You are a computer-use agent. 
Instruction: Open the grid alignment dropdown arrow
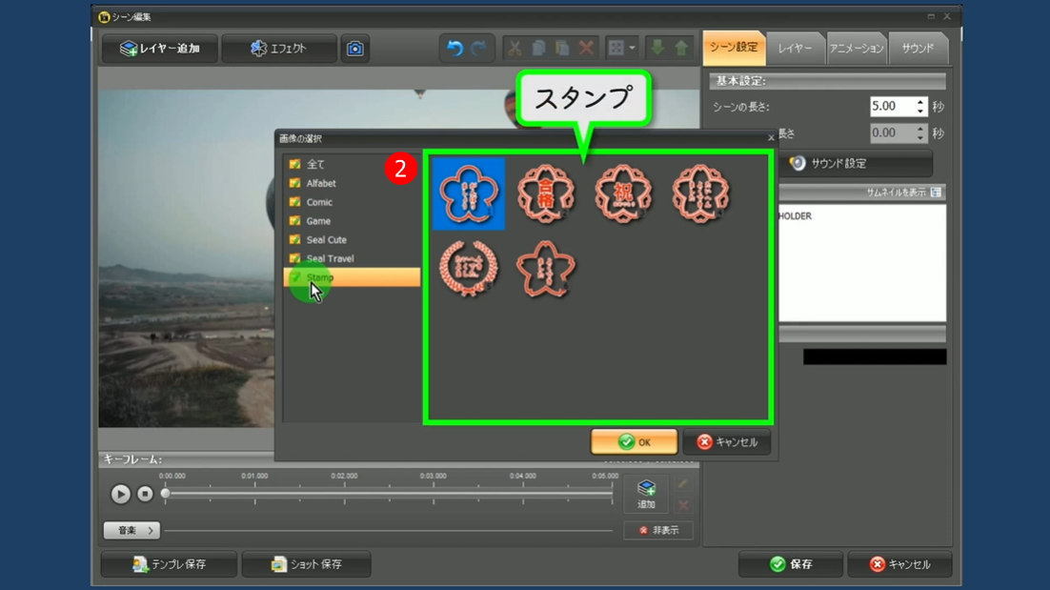point(632,49)
